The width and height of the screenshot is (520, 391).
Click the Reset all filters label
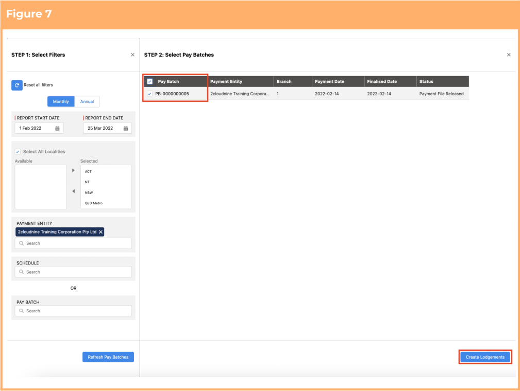pyautogui.click(x=38, y=85)
